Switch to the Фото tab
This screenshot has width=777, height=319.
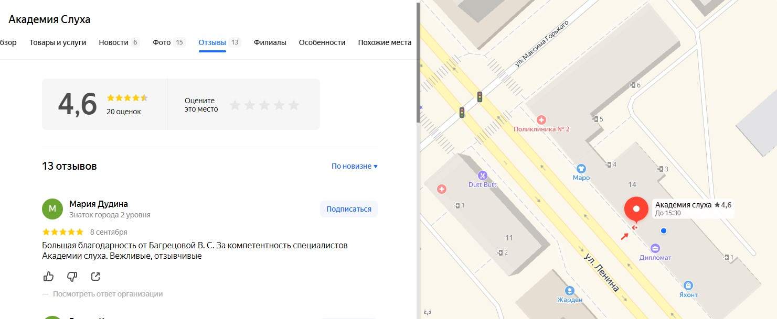[x=162, y=42]
